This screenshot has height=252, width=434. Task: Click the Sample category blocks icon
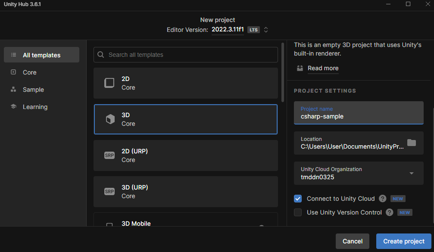[13, 89]
